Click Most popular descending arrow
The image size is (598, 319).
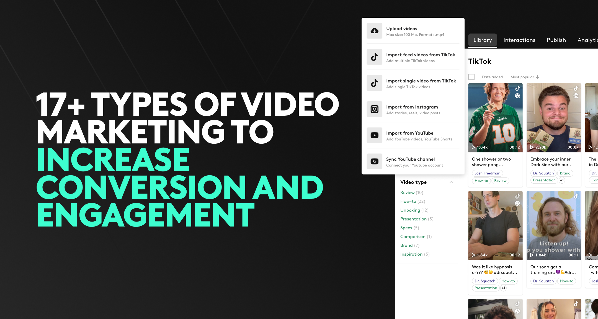(537, 77)
